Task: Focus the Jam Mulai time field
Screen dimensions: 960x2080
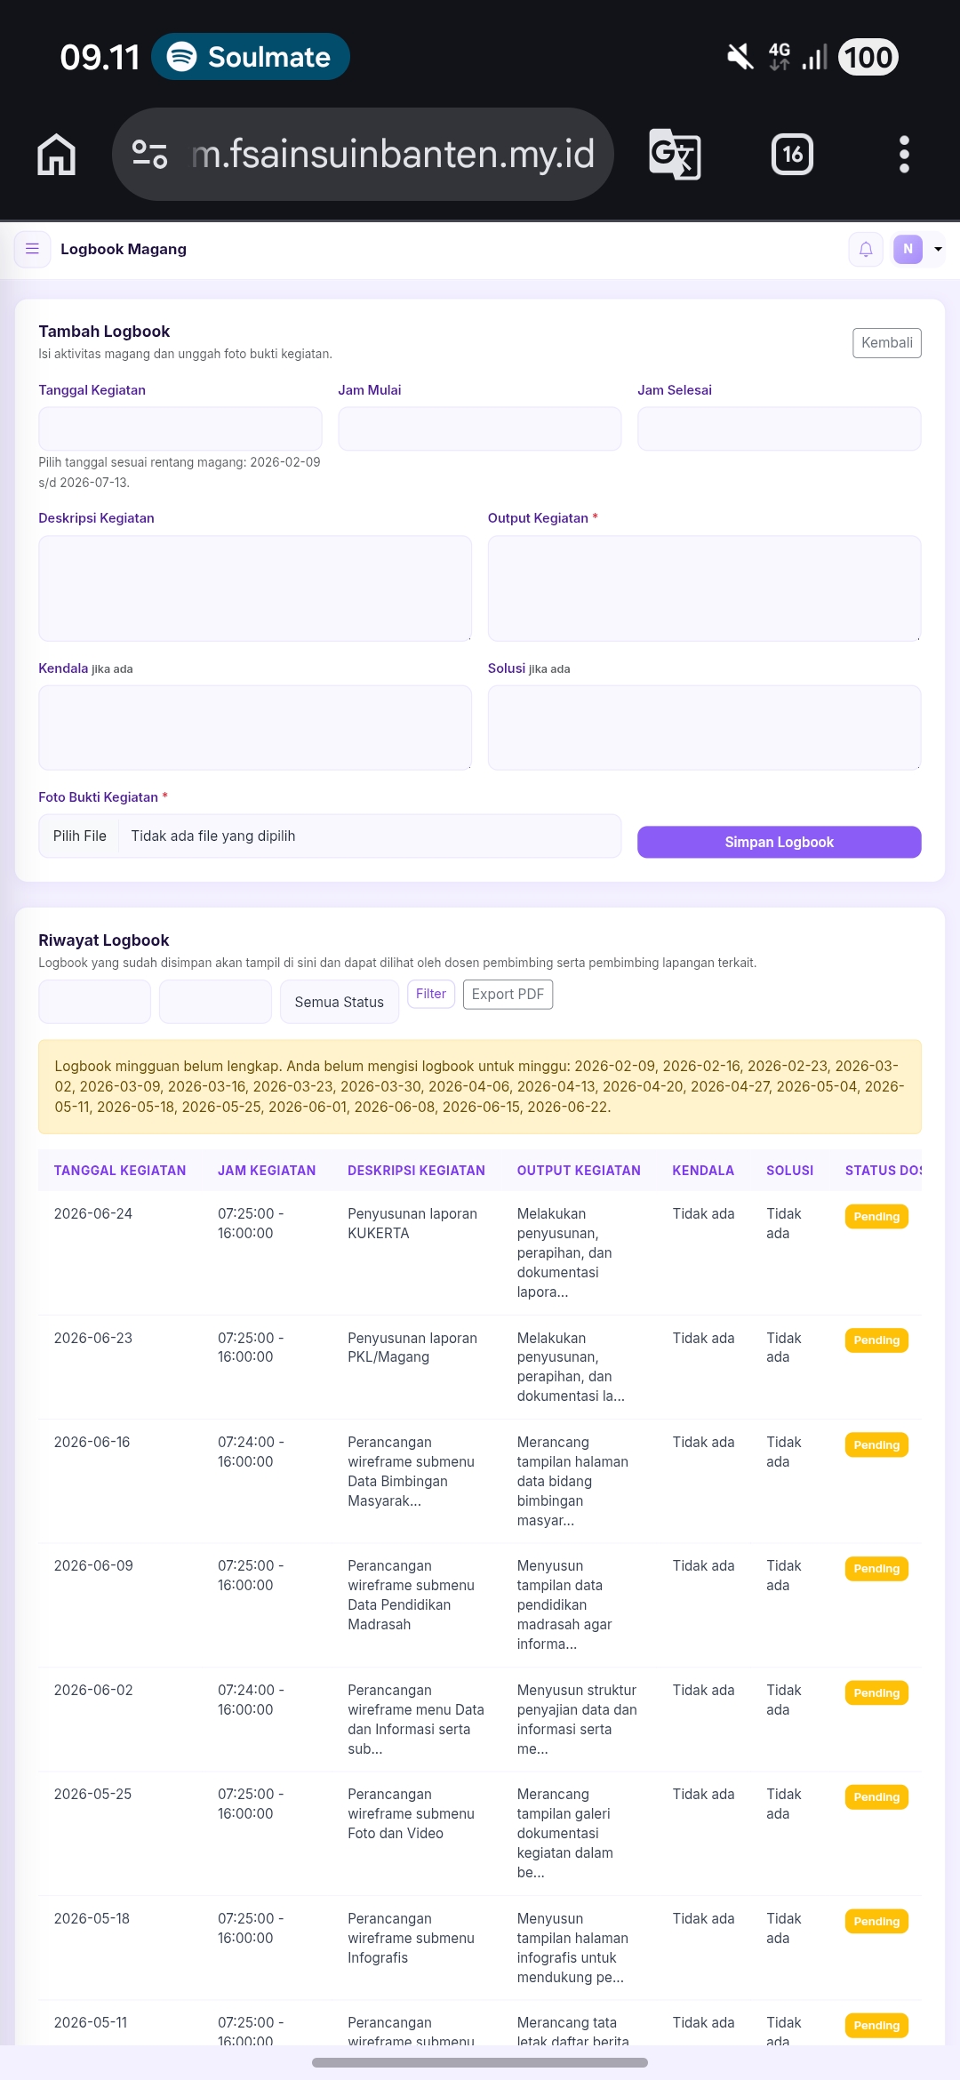Action: coord(480,428)
